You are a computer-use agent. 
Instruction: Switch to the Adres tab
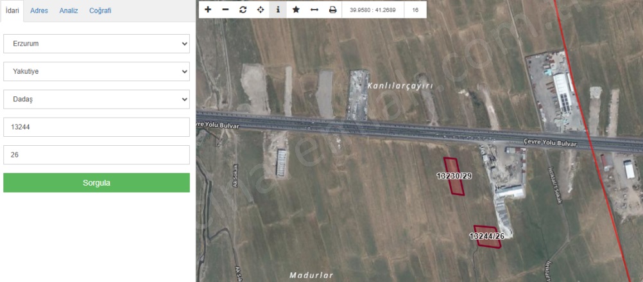(x=39, y=11)
